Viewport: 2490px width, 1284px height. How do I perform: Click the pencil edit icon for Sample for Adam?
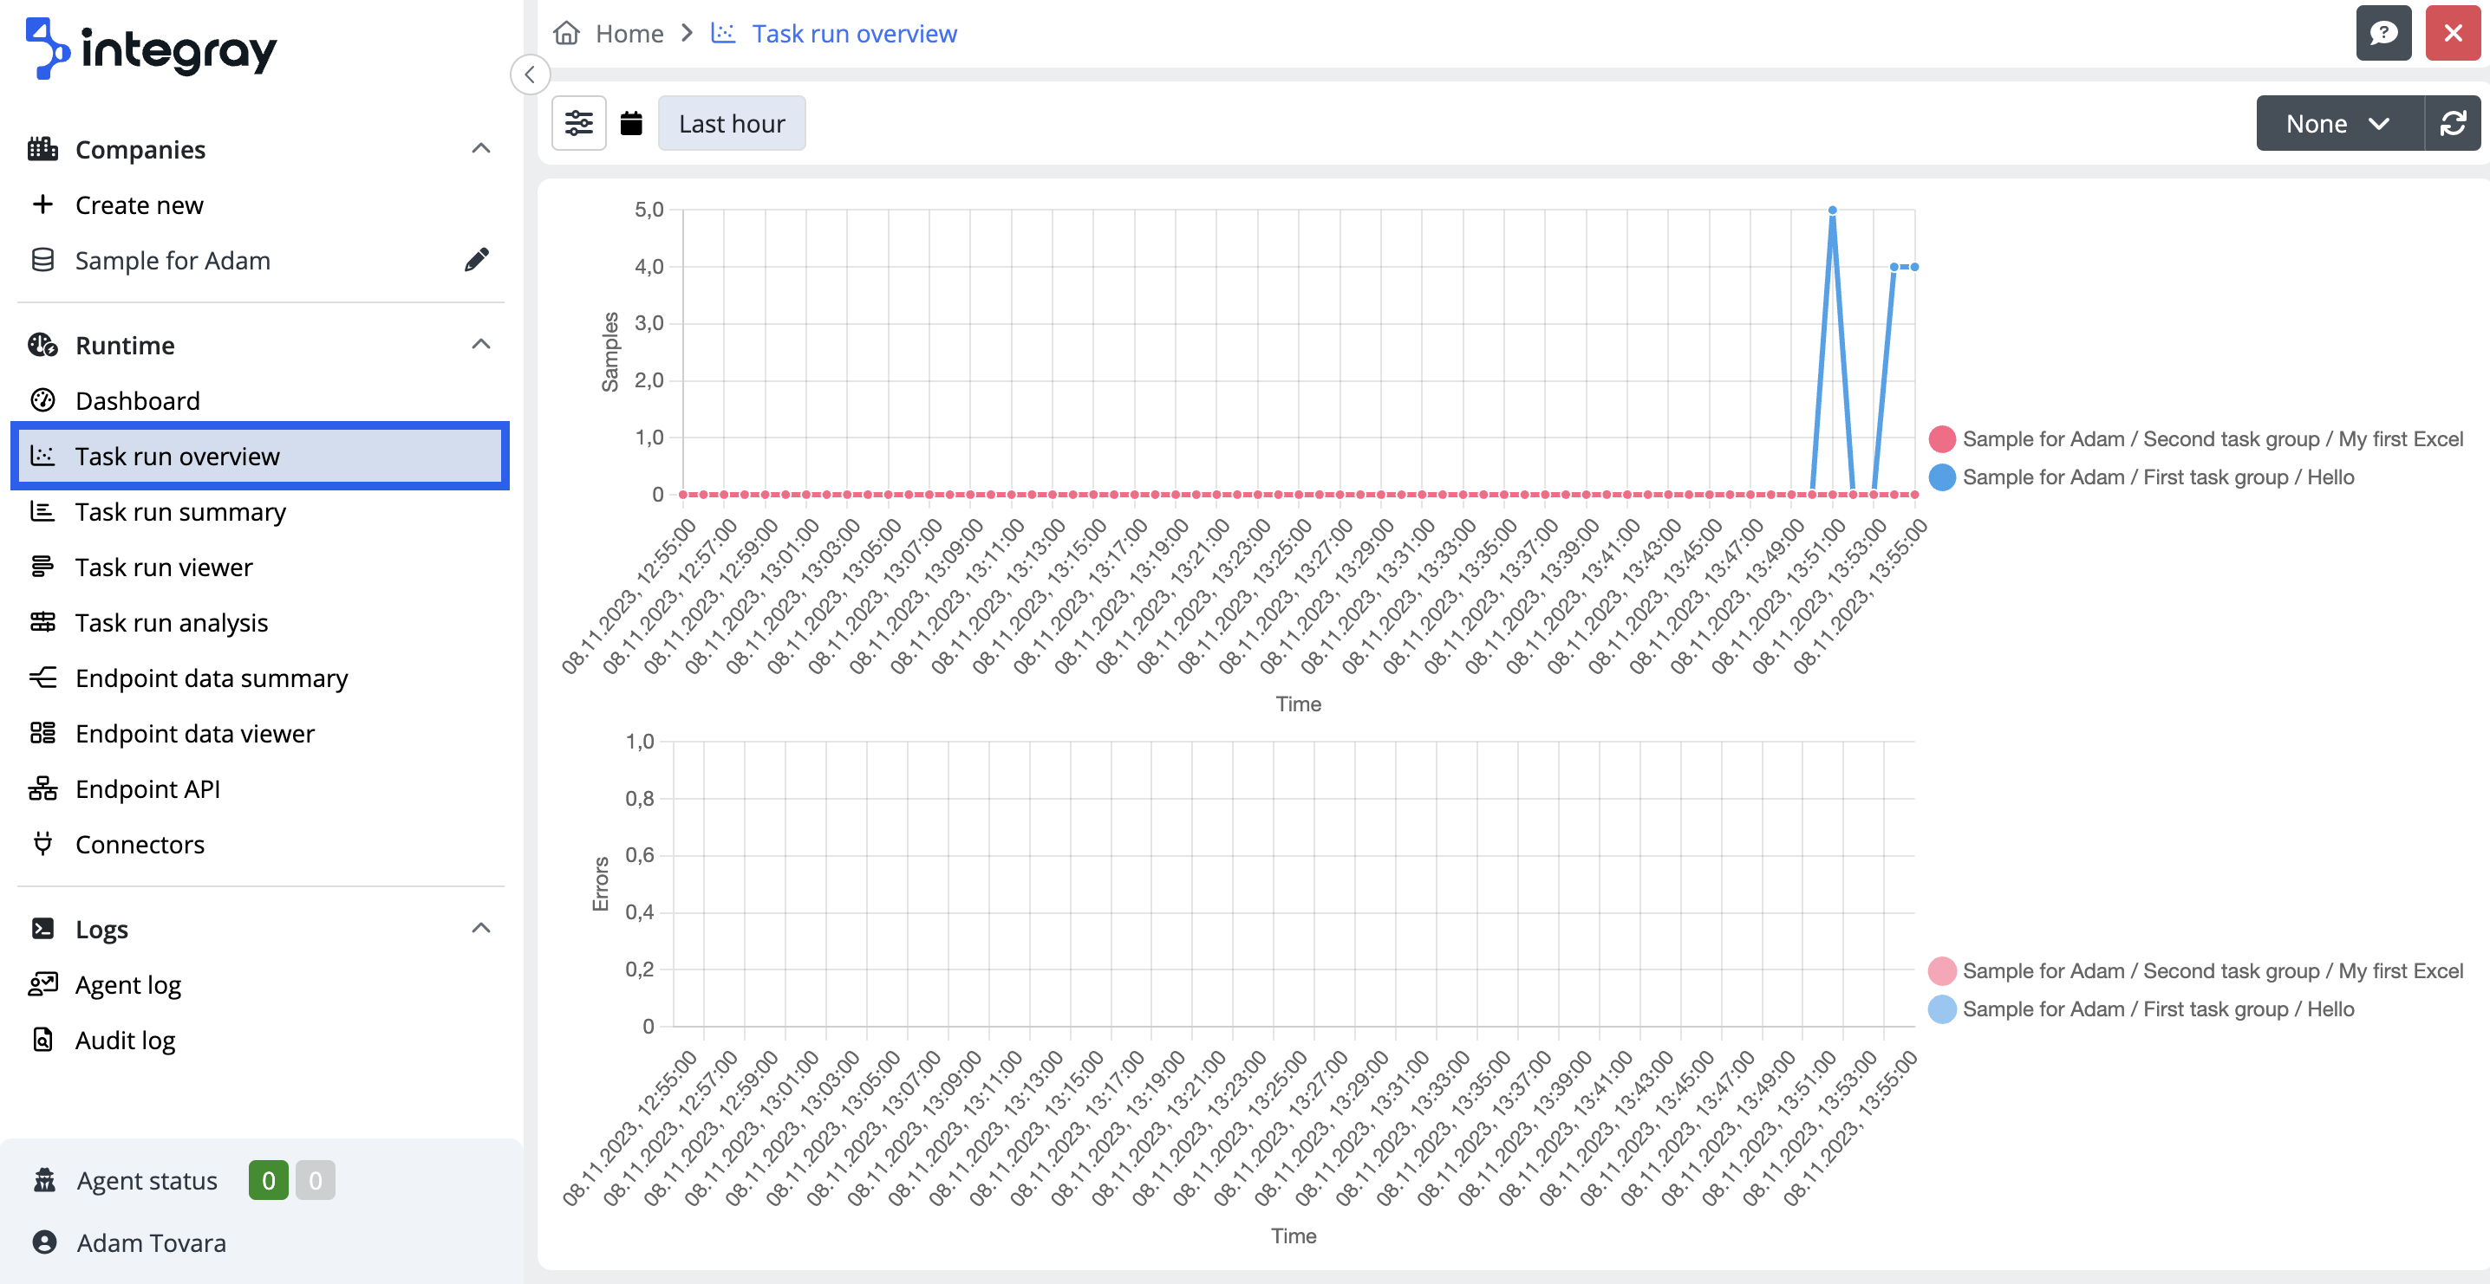(x=477, y=260)
